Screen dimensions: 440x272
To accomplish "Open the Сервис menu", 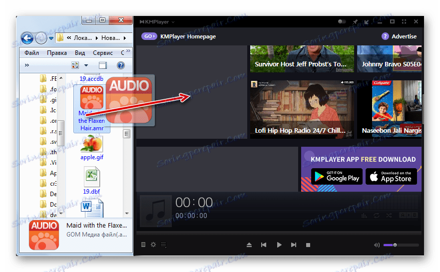I will coord(103,53).
